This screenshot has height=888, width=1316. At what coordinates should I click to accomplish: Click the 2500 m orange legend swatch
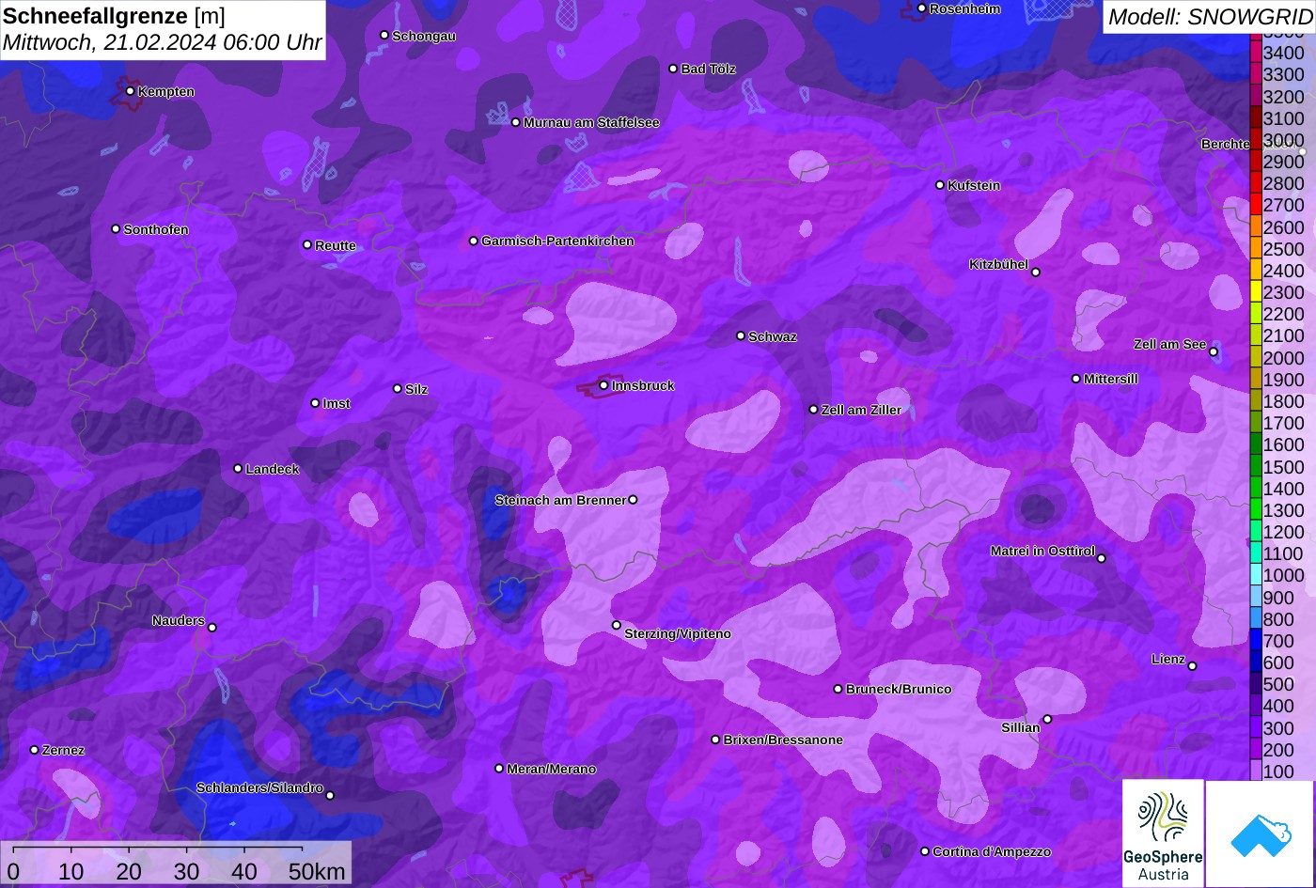click(x=1255, y=248)
